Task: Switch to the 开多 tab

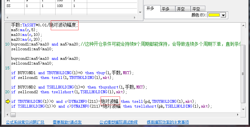Action: coord(150,8)
